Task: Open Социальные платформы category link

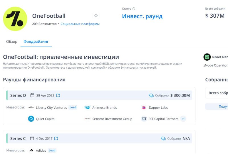Action: click(x=80, y=24)
